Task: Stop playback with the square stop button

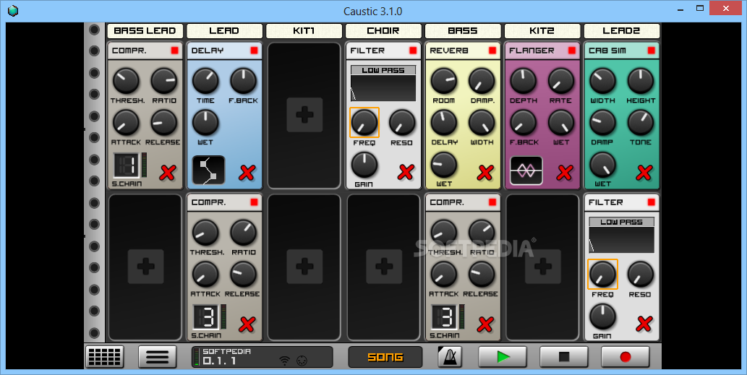Action: click(563, 356)
